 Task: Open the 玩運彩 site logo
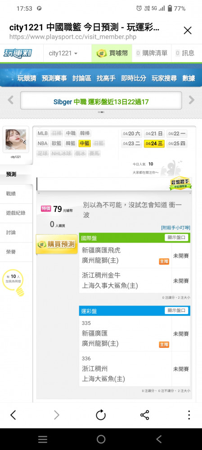pos(18,53)
